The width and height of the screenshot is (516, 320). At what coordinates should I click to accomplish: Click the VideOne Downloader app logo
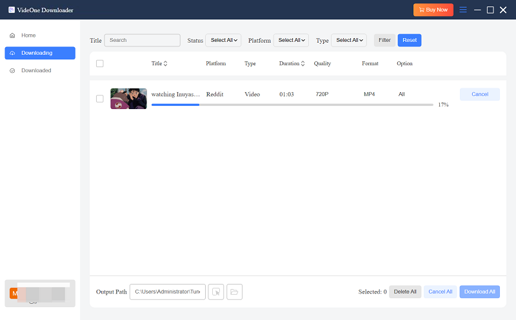[x=12, y=10]
